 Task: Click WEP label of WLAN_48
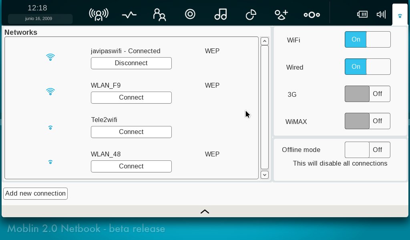[212, 154]
